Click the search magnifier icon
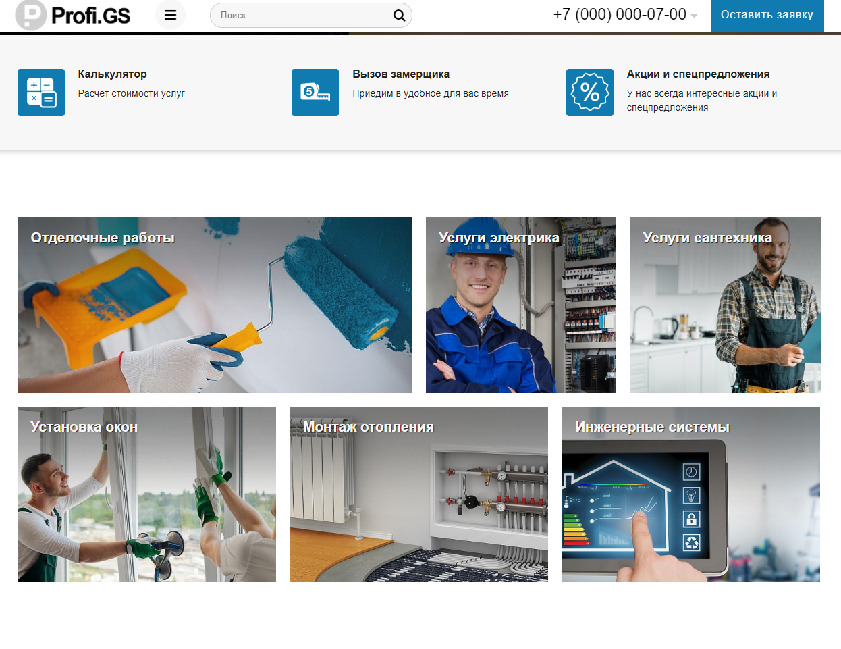841x649 pixels. (x=399, y=16)
